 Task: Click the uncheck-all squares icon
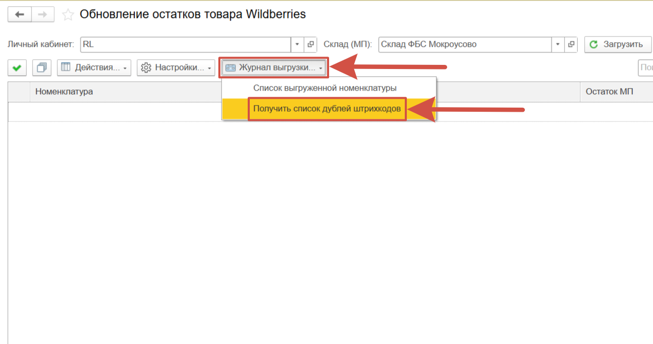point(42,67)
